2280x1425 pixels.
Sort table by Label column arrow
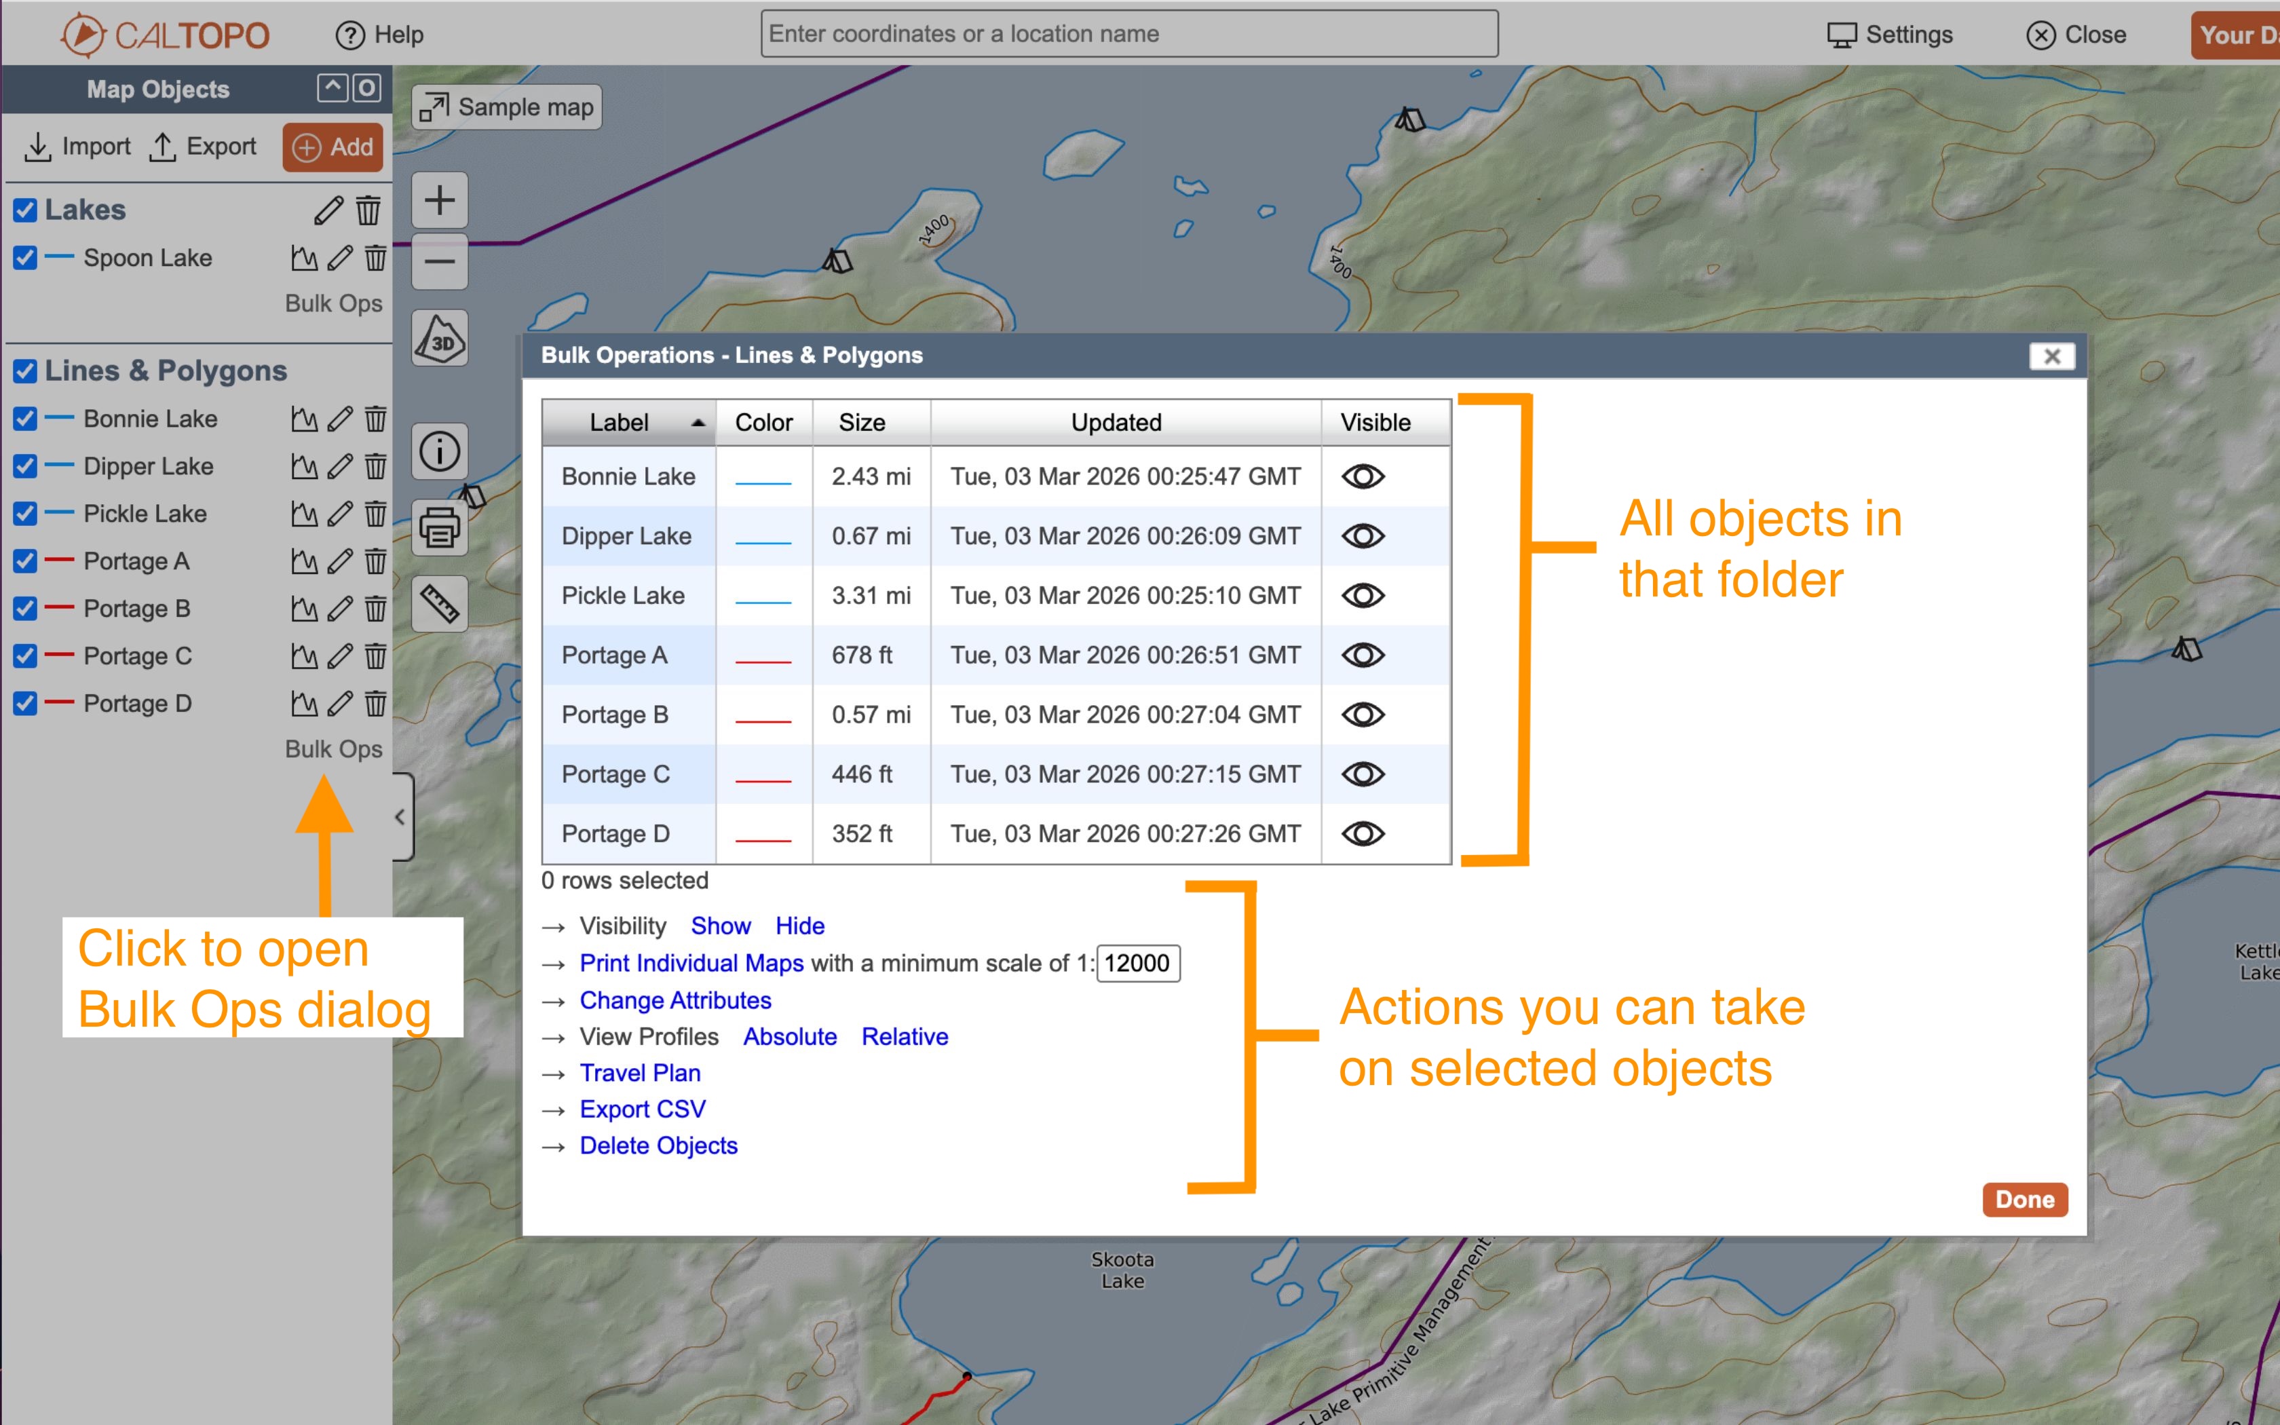click(x=698, y=423)
